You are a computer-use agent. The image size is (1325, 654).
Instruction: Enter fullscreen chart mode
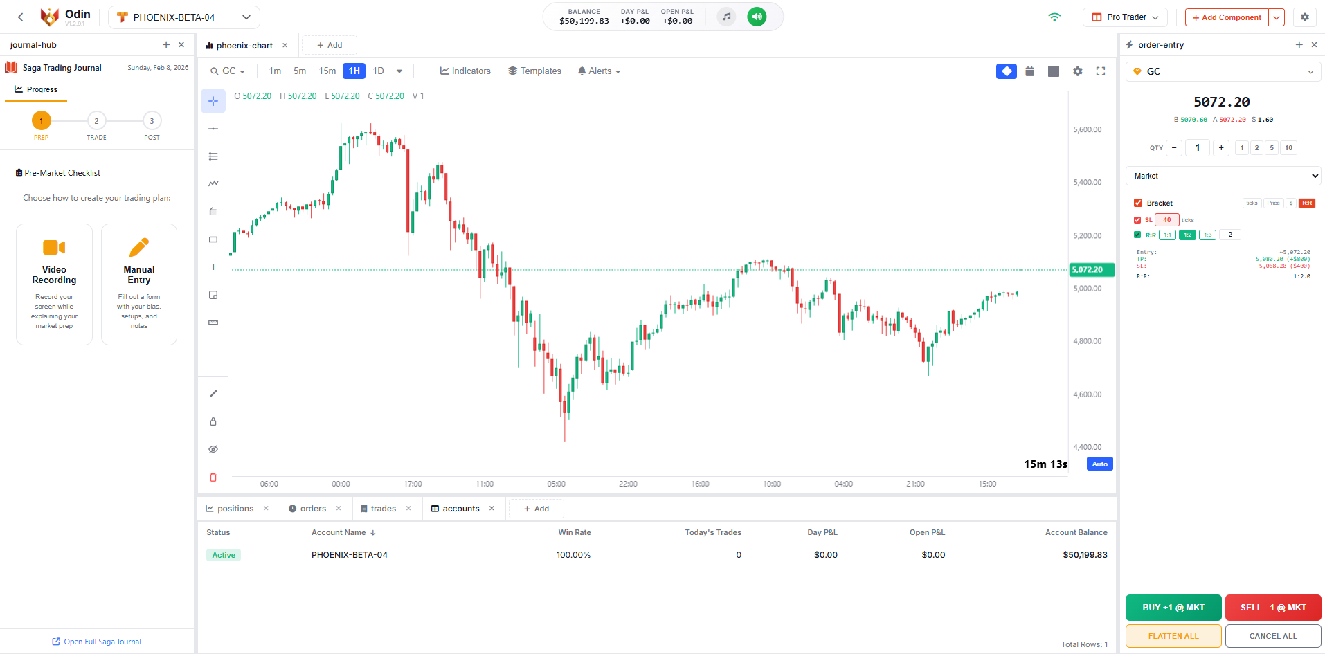tap(1101, 71)
